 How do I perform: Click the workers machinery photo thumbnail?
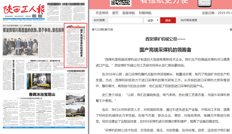(x=39, y=81)
